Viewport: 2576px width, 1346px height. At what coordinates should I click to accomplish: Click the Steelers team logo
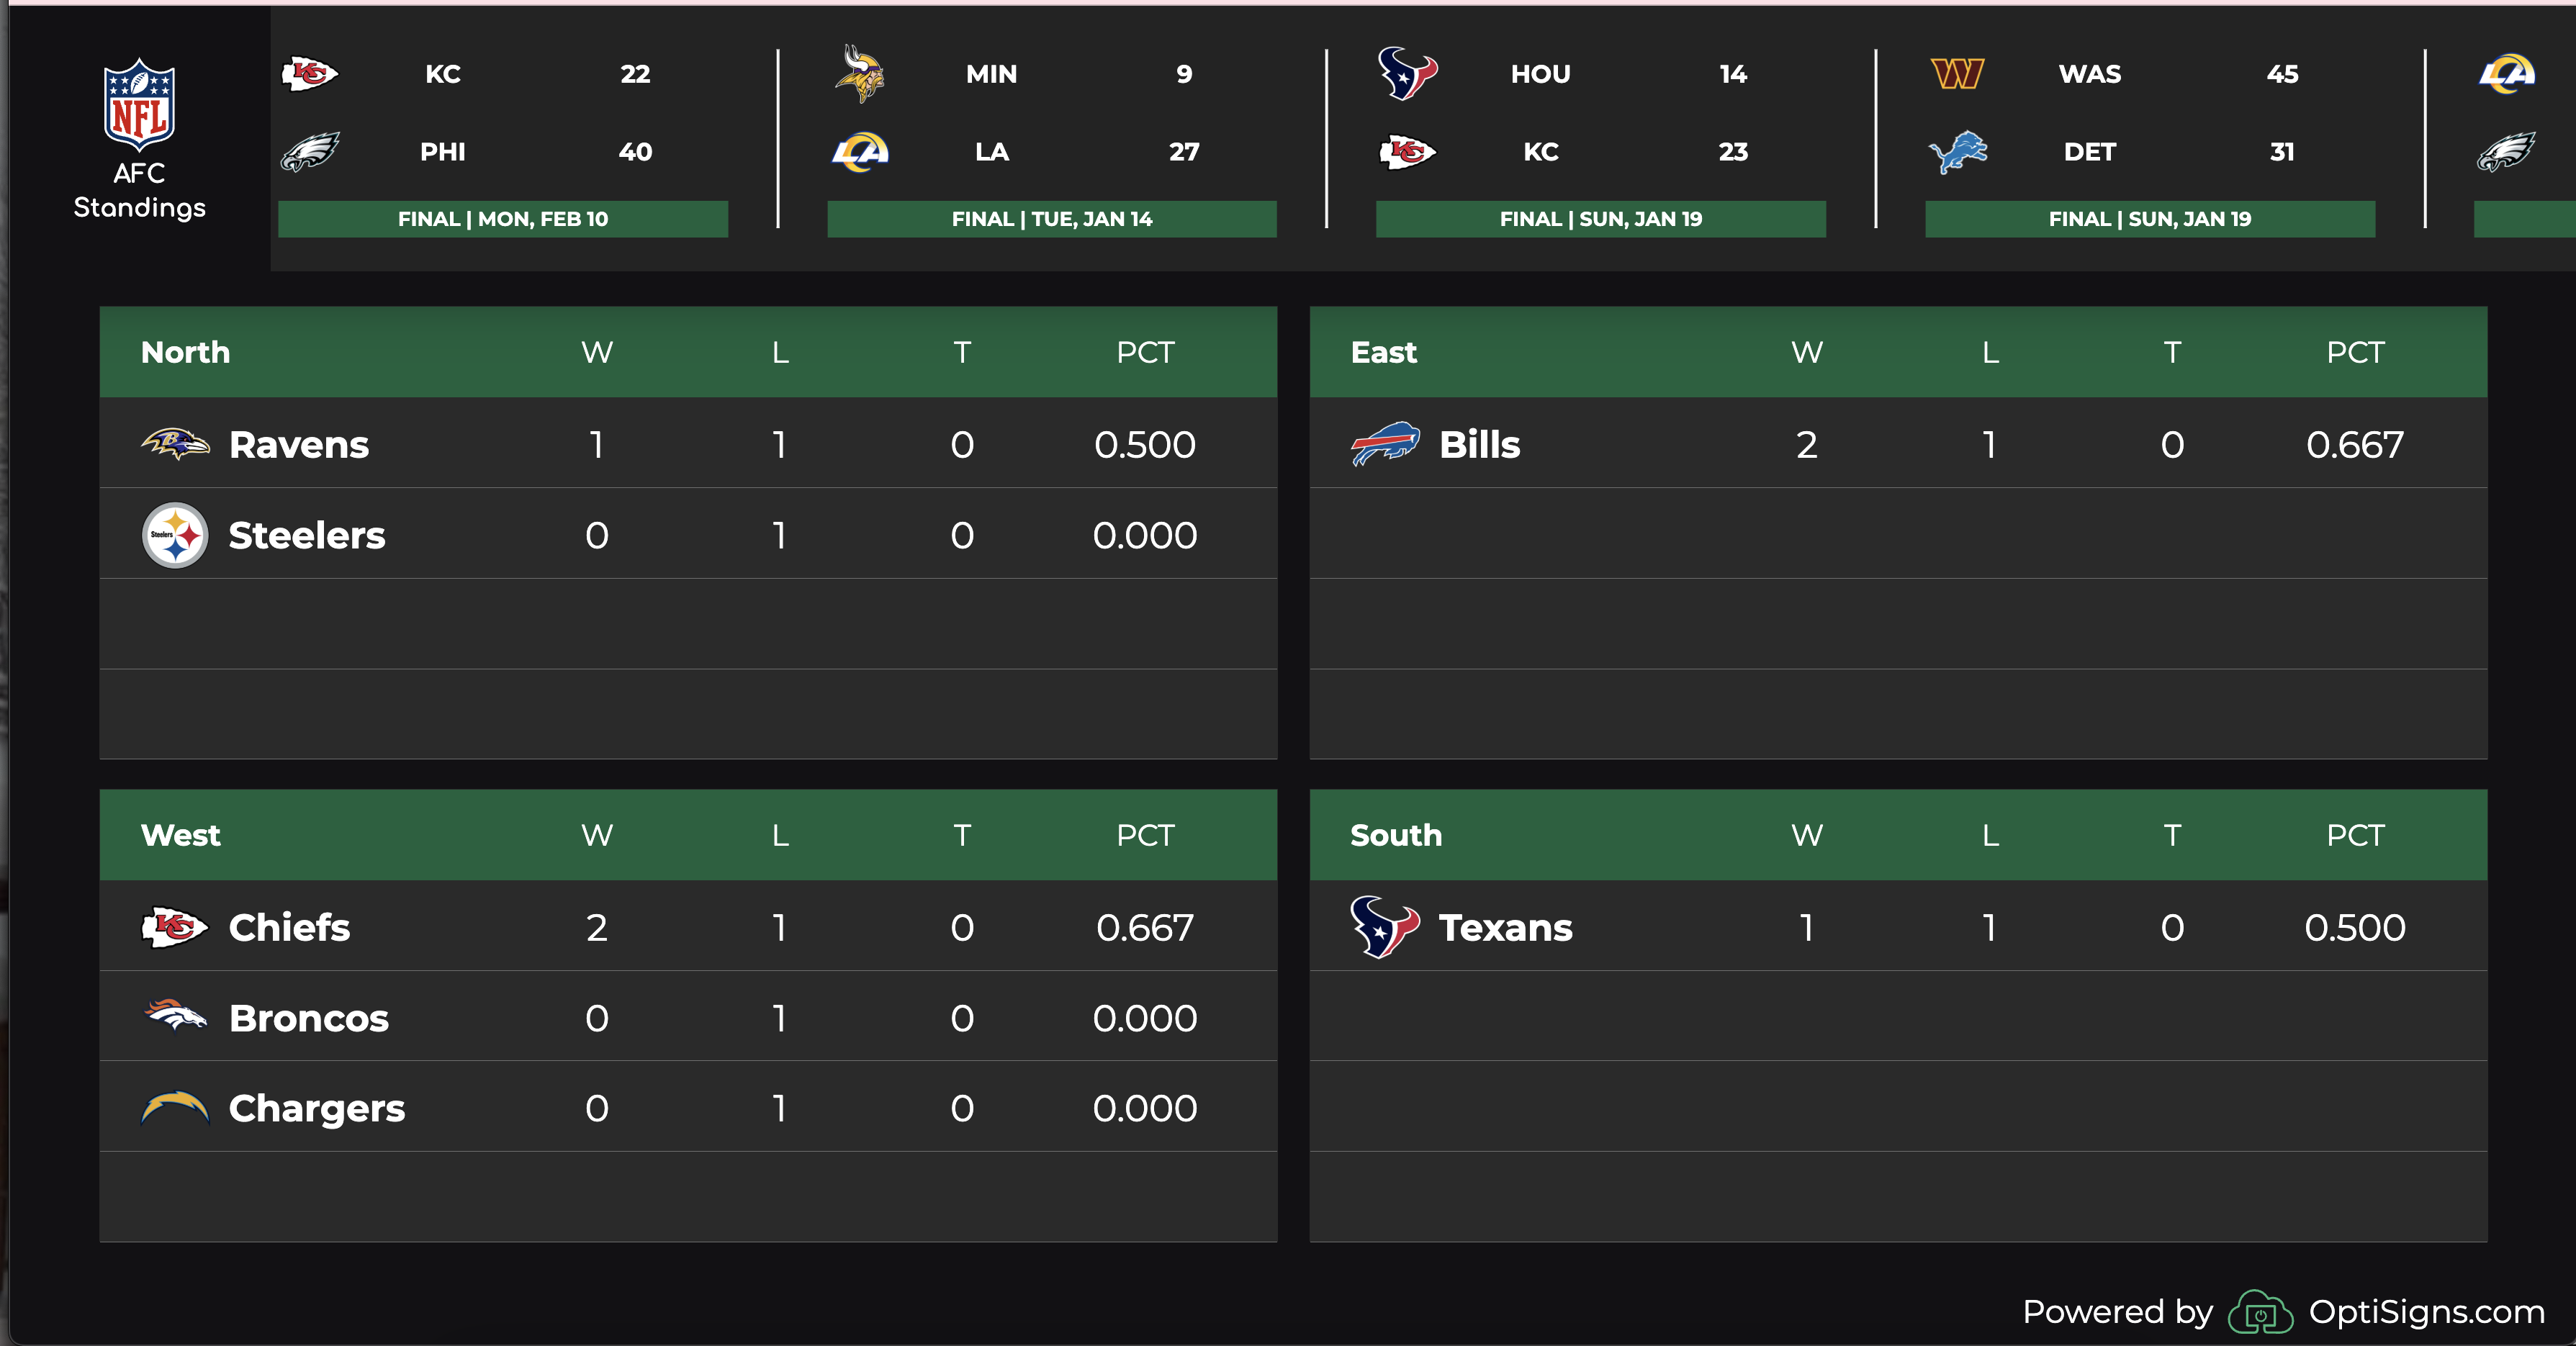coord(175,535)
